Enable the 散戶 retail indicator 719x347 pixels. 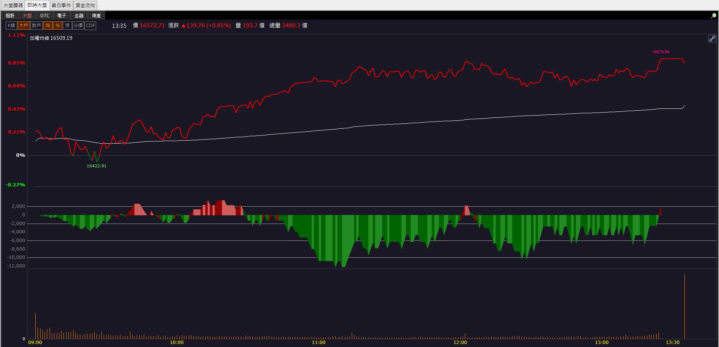36,26
